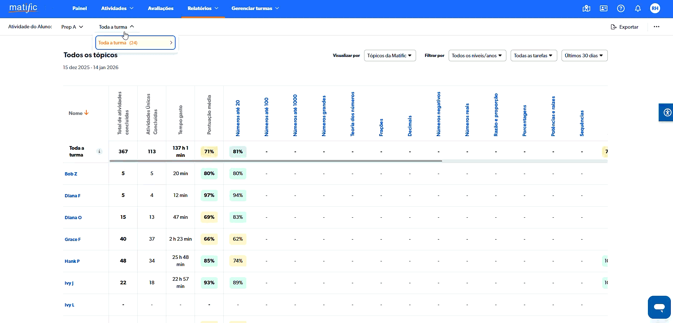Open the help question mark icon

coord(621,9)
